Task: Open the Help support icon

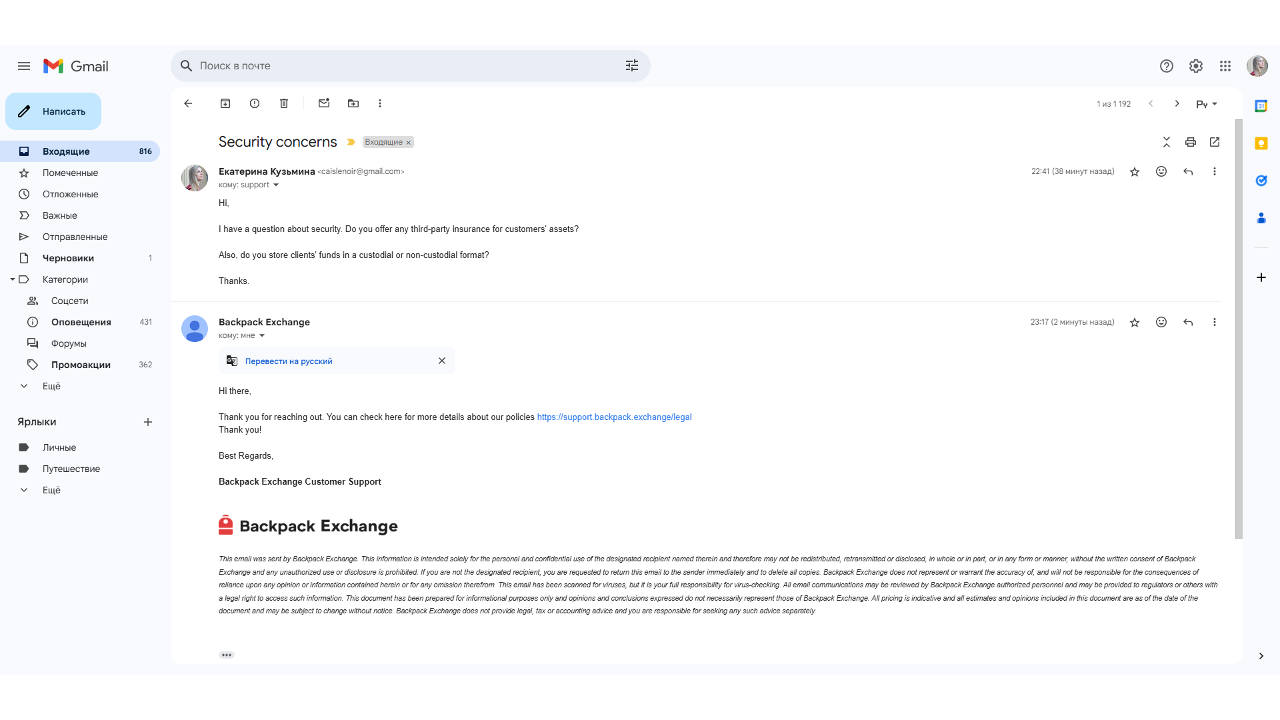Action: point(1166,66)
